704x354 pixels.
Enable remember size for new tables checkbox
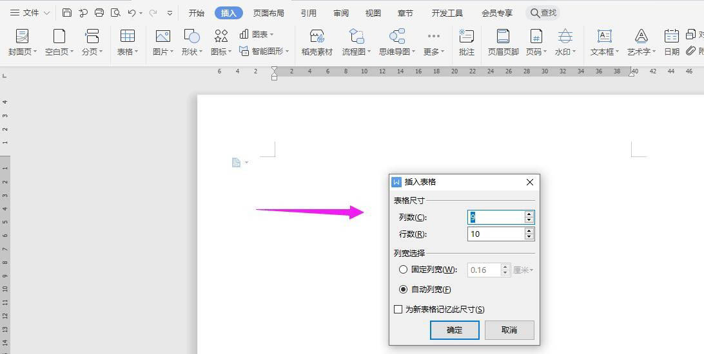[398, 310]
